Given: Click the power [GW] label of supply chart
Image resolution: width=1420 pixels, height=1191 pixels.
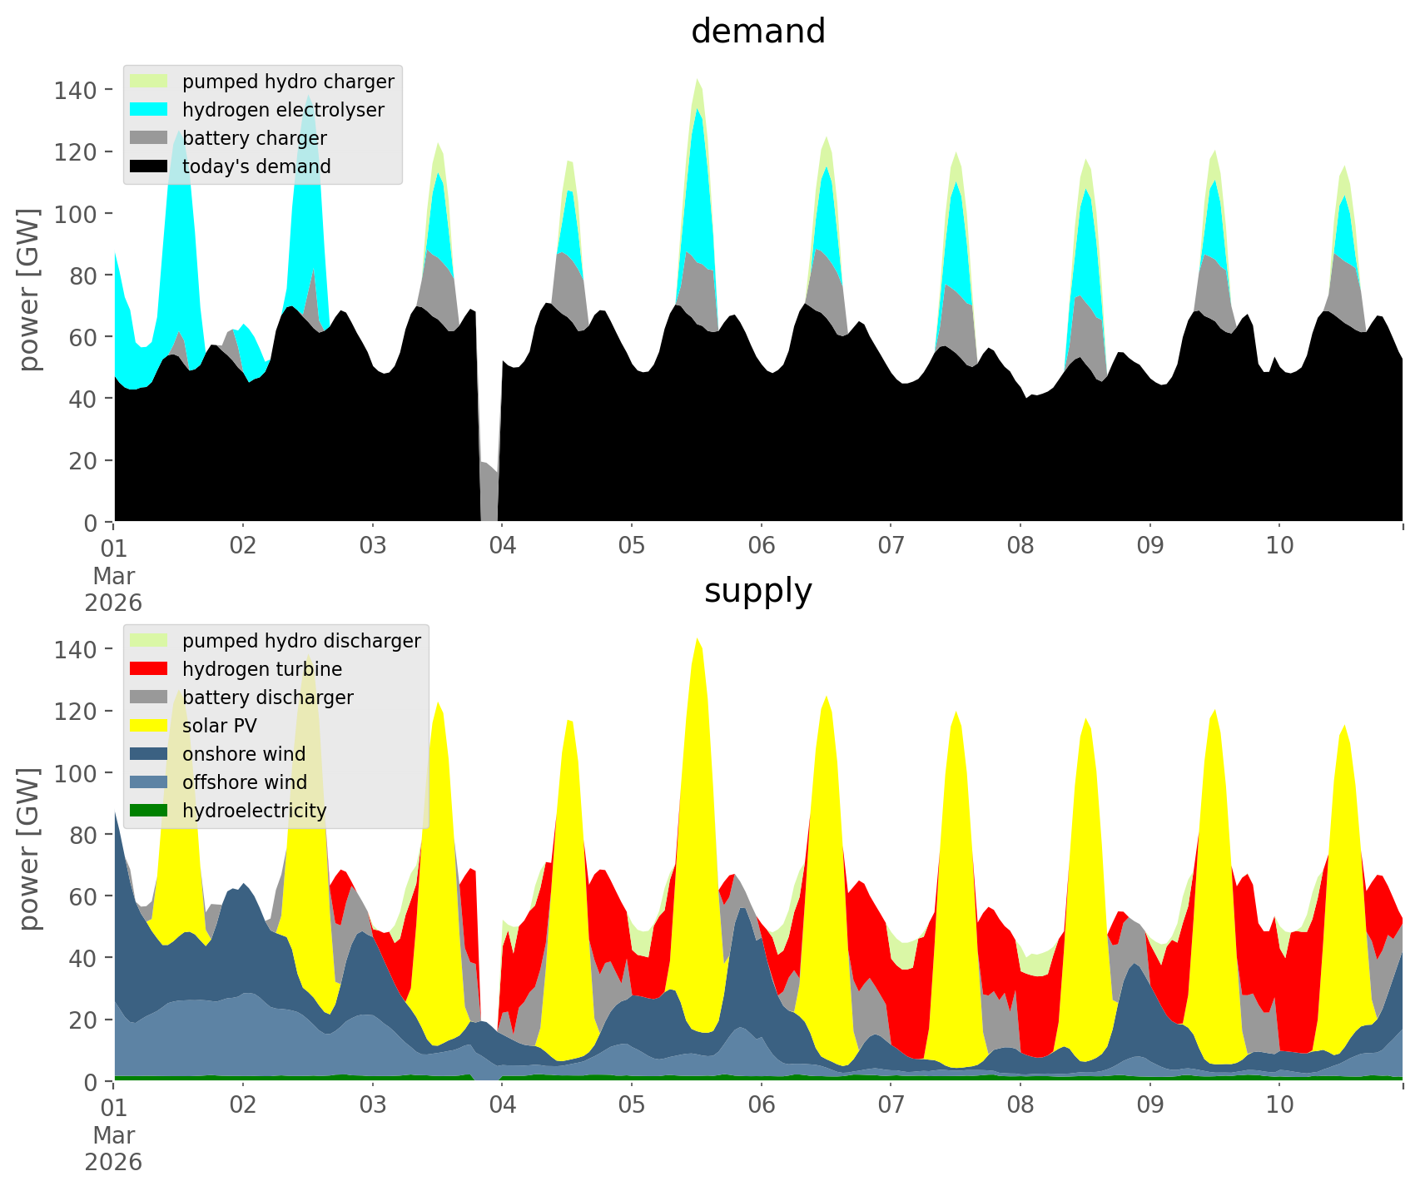Looking at the screenshot, I should point(29,849).
